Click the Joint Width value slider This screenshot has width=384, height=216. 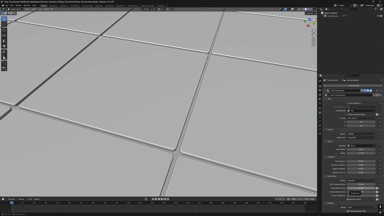(361, 149)
